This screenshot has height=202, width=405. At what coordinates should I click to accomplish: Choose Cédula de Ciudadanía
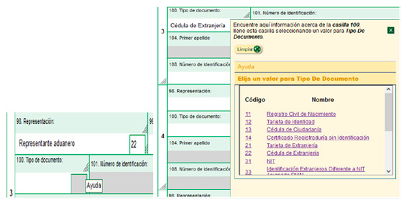[x=294, y=130]
